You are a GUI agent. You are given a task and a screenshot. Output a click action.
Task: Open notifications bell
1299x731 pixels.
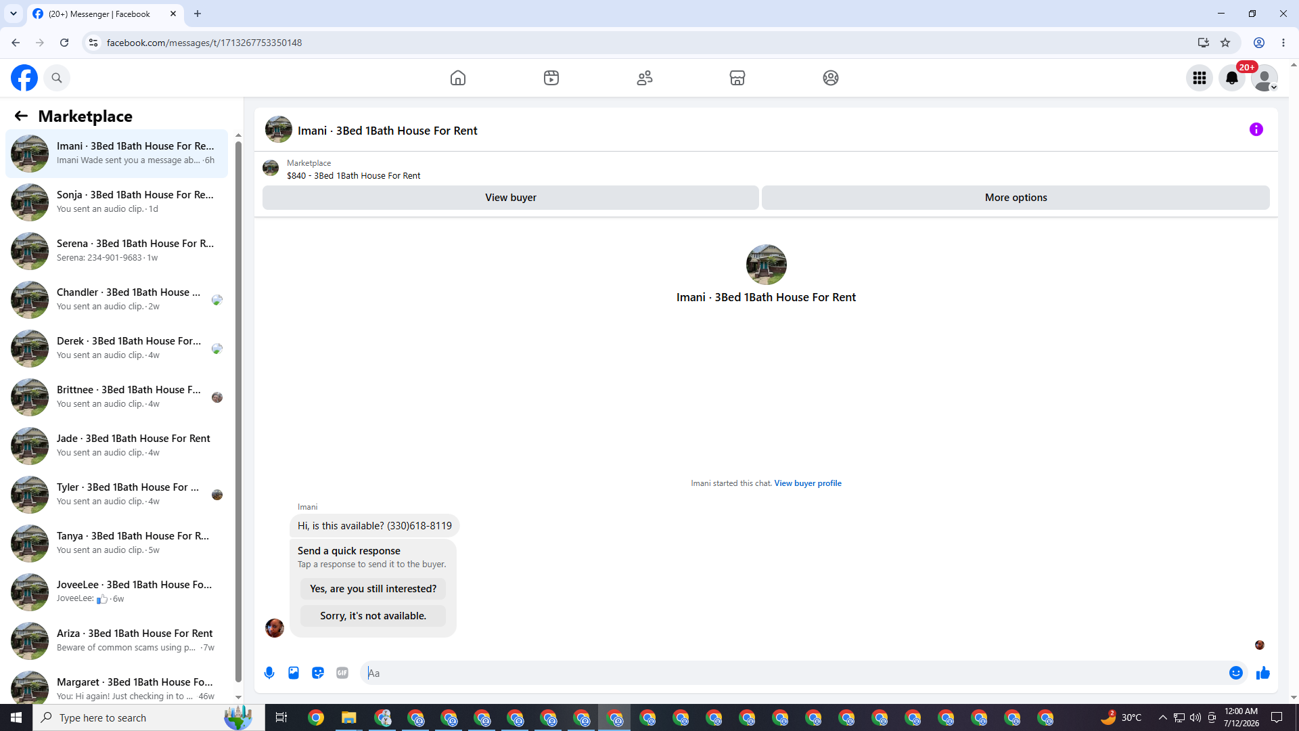[1232, 78]
